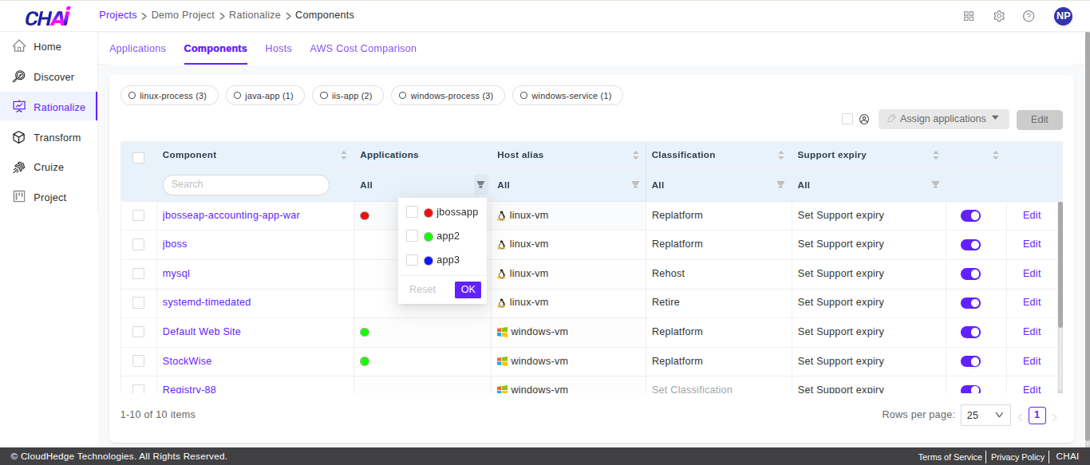1090x465 pixels.
Task: Open the apps grid icon in header
Action: (969, 16)
